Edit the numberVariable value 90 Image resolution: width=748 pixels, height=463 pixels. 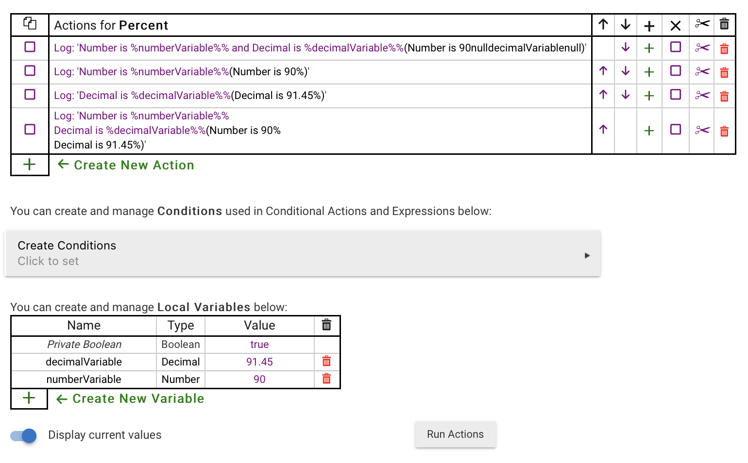[259, 380]
